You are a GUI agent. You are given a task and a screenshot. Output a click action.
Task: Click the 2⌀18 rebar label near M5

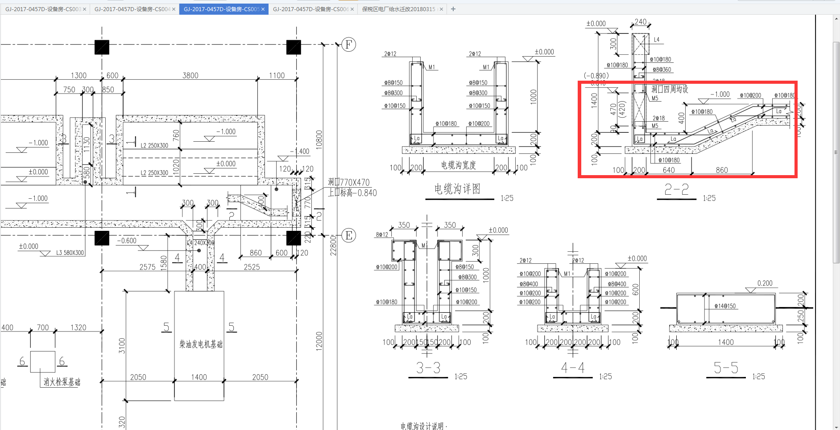tap(659, 118)
